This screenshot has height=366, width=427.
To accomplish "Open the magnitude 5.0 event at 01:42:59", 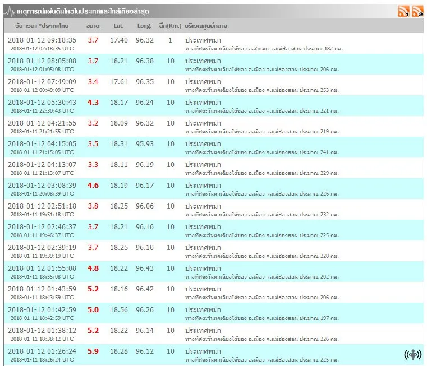I will tap(93, 310).
